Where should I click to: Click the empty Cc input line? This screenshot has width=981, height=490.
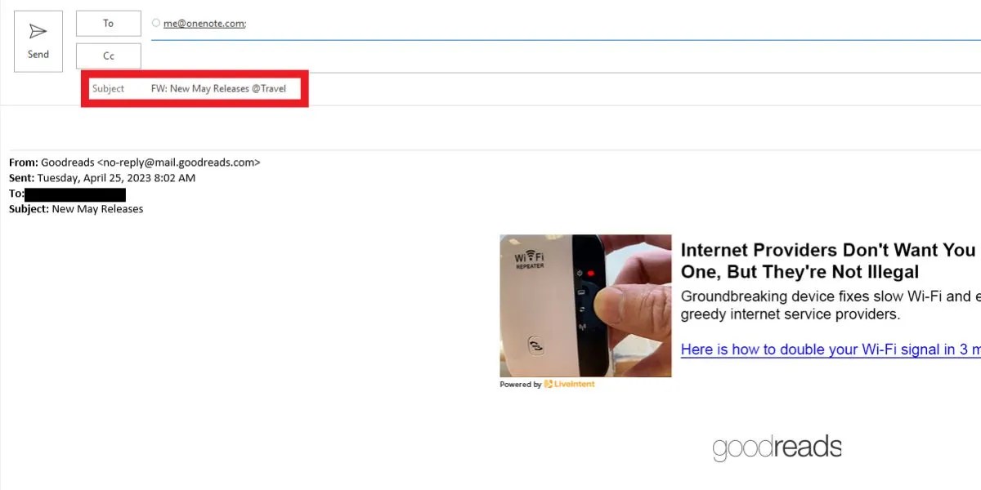(409, 56)
